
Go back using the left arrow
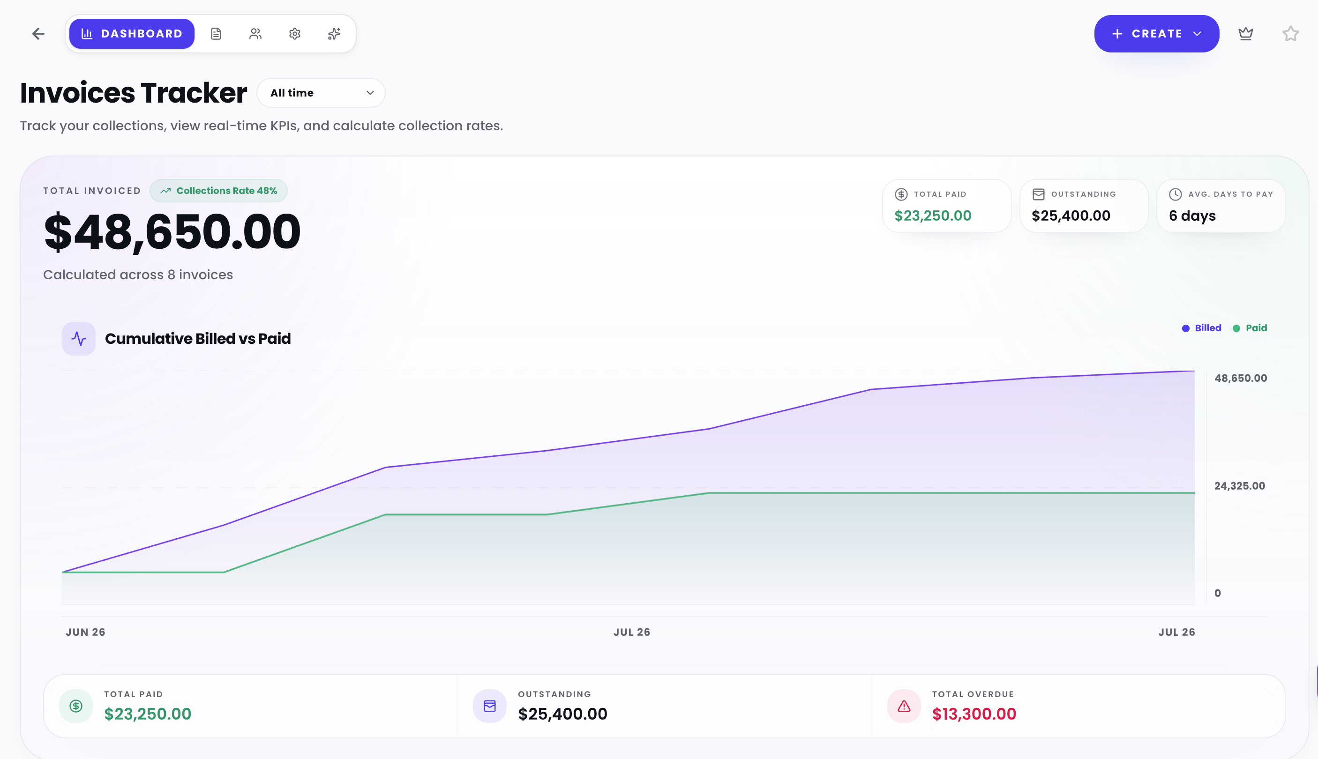pos(38,34)
